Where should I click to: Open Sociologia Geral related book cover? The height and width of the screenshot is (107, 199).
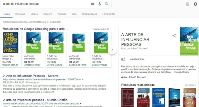tap(159, 98)
